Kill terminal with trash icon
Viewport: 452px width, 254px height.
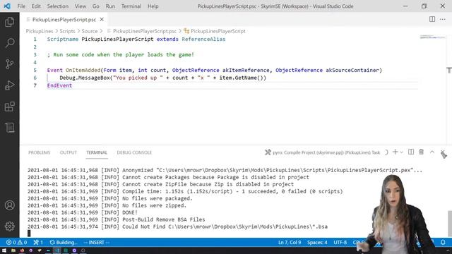pos(421,152)
